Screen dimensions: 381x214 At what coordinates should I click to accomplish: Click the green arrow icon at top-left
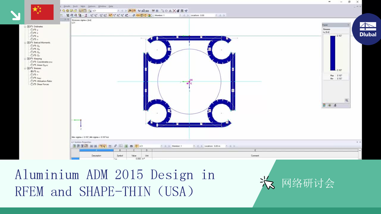coord(15,15)
